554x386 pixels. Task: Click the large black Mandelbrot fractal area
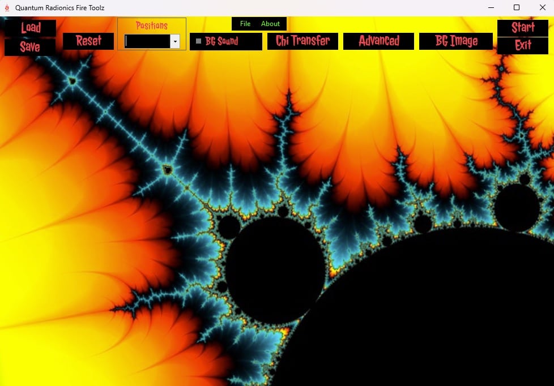[431, 317]
